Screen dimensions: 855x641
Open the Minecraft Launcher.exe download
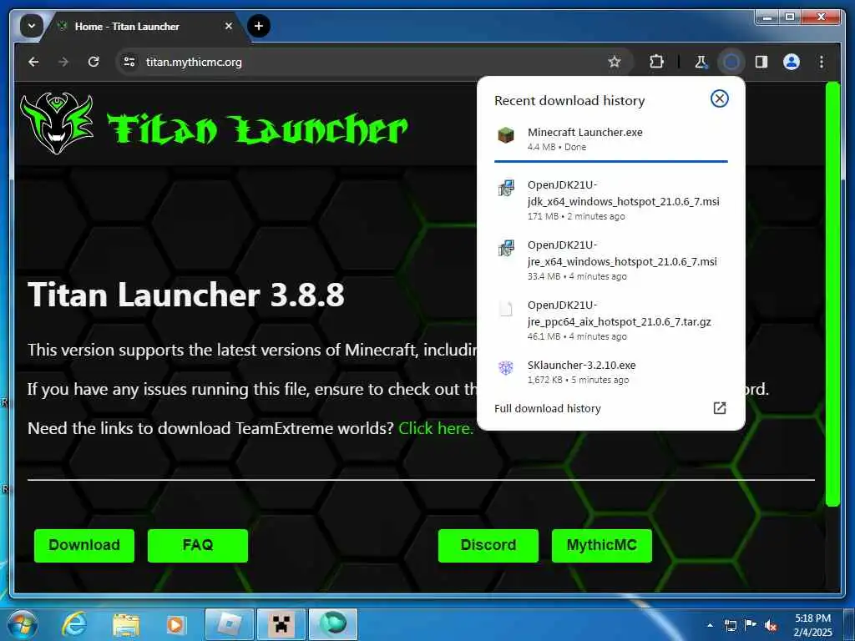click(610, 139)
